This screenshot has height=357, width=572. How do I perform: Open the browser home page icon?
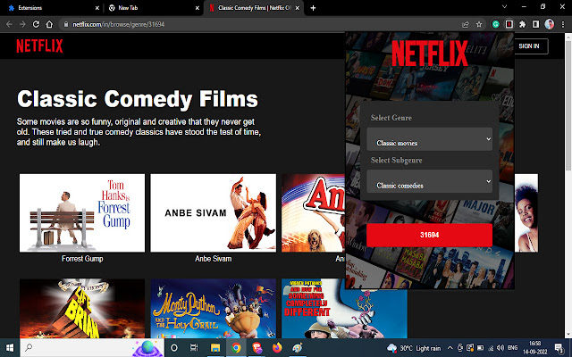49,24
